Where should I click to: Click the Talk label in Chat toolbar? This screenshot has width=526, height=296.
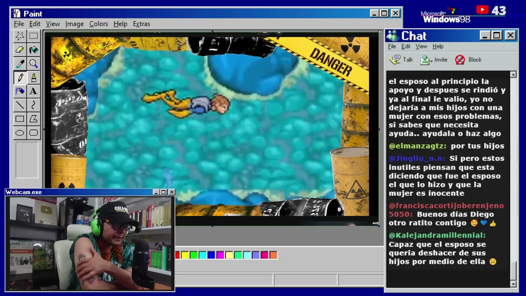[408, 60]
